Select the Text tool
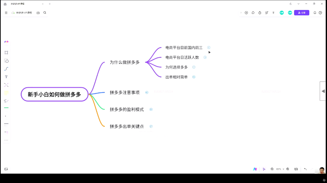This screenshot has height=183, width=327. 6,77
